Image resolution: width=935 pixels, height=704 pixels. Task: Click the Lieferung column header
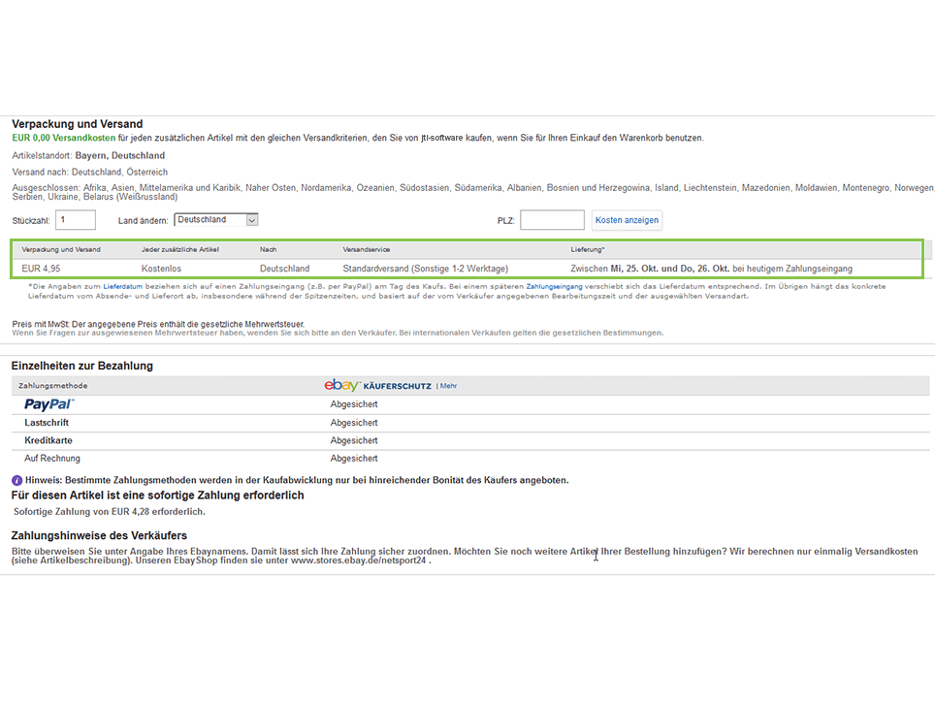point(587,249)
